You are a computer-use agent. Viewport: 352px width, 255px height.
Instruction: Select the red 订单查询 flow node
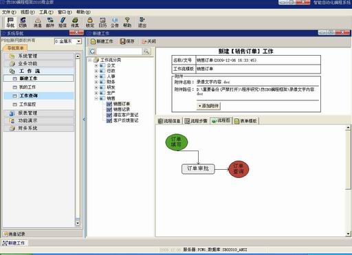click(239, 169)
